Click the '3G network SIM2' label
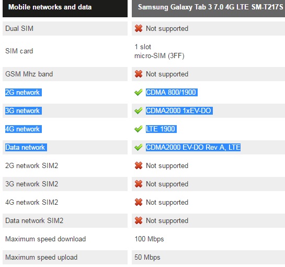The image size is (285, 267). (x=31, y=184)
